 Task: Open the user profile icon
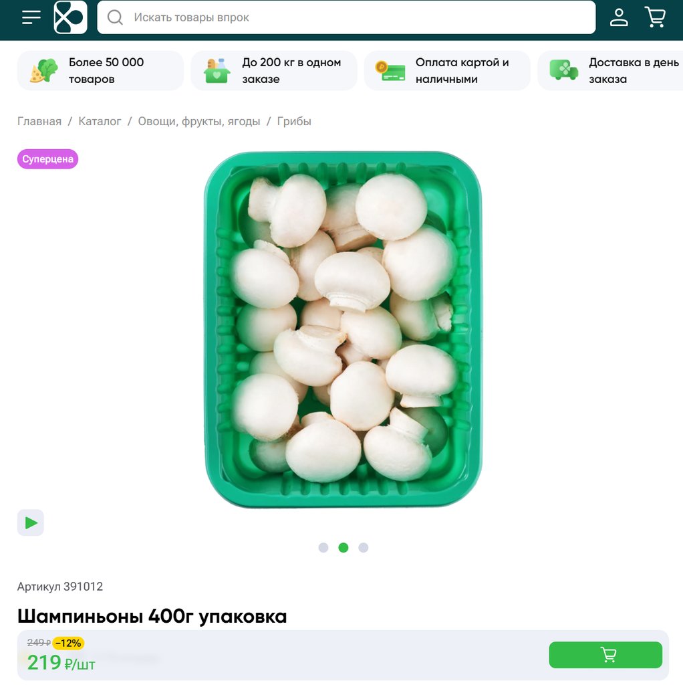(x=619, y=17)
